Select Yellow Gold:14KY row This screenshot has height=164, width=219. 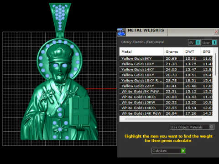(x=166, y=69)
